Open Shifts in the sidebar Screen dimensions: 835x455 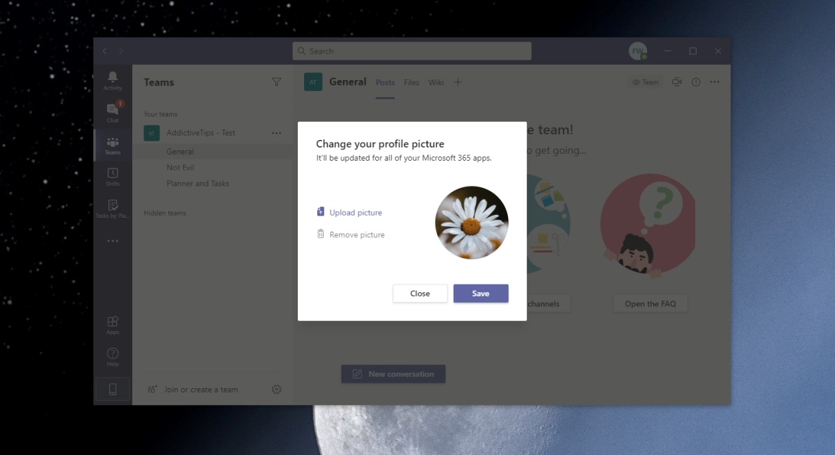click(113, 177)
